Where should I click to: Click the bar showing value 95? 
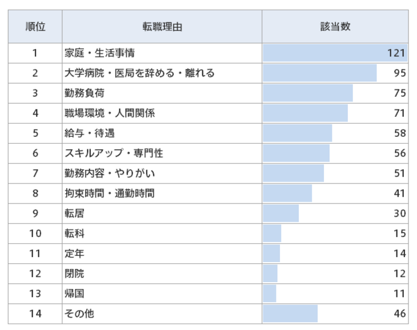point(320,73)
